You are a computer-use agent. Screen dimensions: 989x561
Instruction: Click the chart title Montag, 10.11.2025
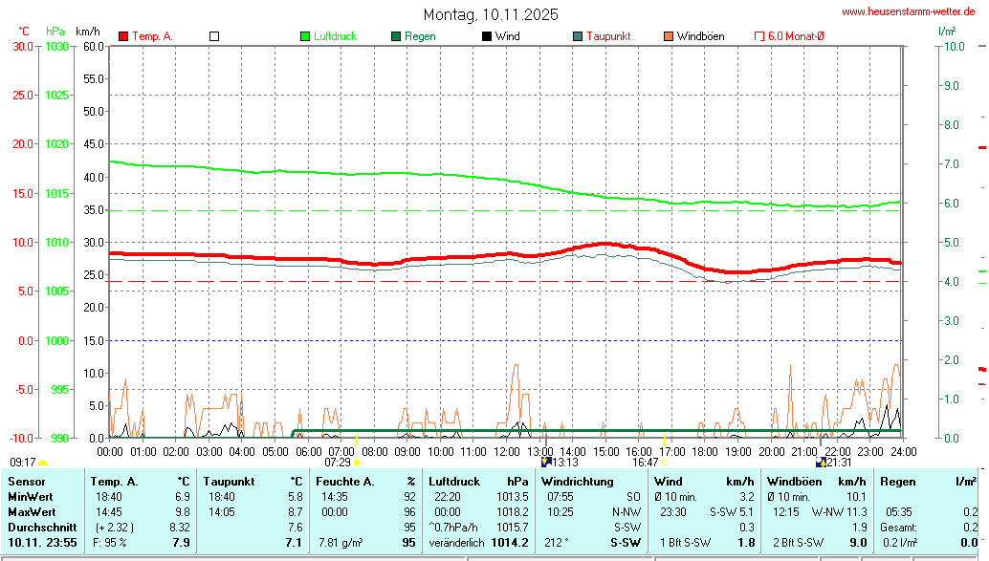click(x=492, y=14)
